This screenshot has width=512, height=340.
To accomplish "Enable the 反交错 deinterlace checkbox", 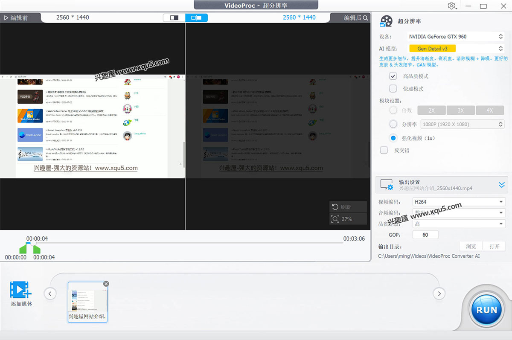I will click(384, 150).
